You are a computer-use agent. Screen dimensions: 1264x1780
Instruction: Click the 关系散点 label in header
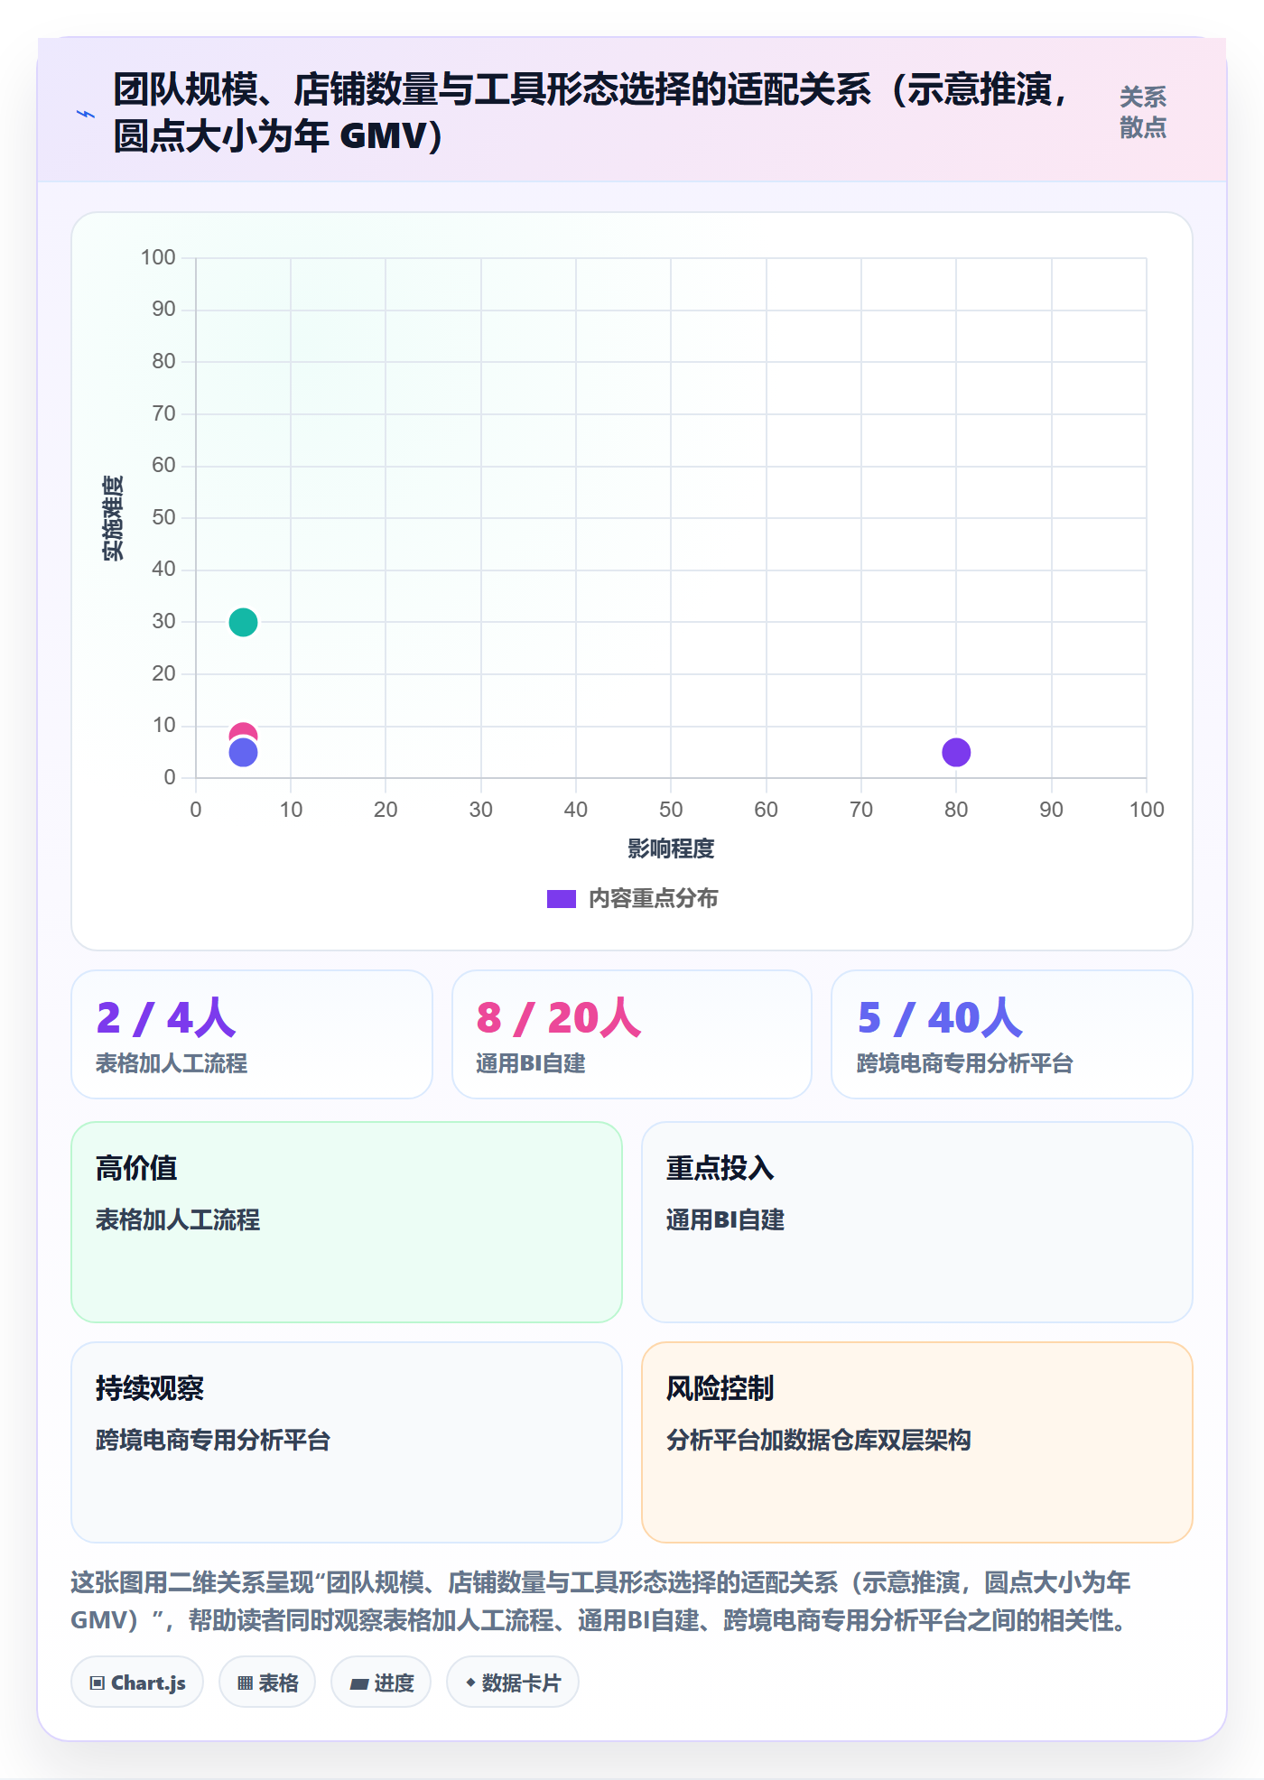(x=1143, y=112)
